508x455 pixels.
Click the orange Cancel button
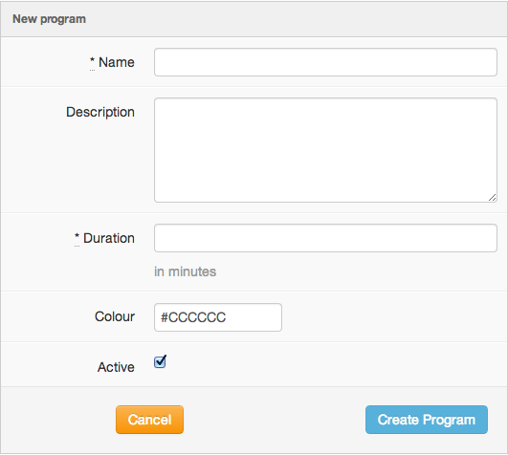pos(149,420)
